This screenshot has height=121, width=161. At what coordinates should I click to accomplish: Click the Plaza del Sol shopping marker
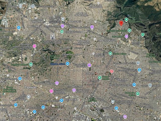[43, 107]
